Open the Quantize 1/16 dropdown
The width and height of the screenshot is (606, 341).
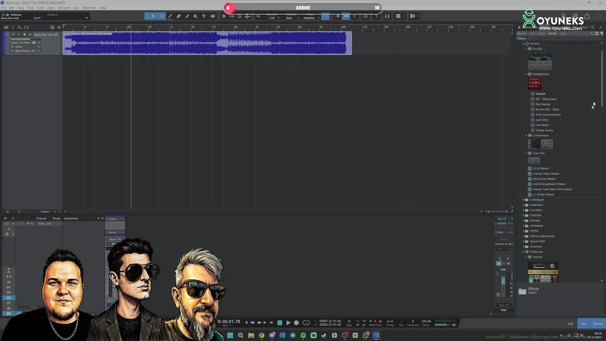(x=274, y=18)
